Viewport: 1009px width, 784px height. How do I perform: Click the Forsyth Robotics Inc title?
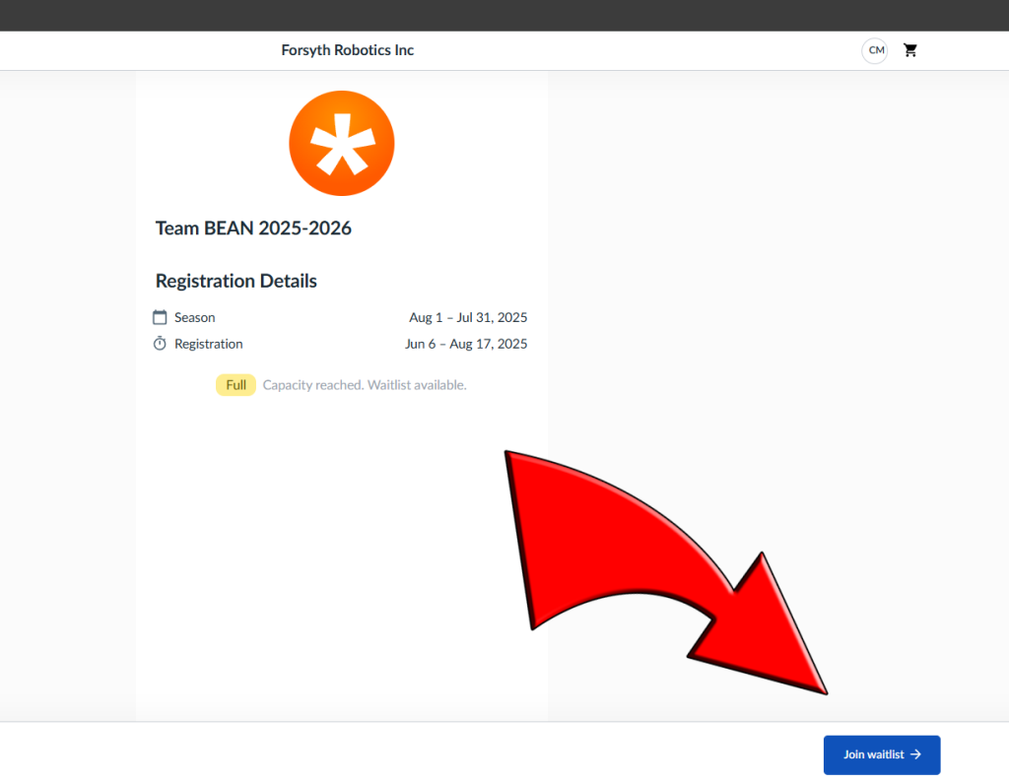[347, 50]
